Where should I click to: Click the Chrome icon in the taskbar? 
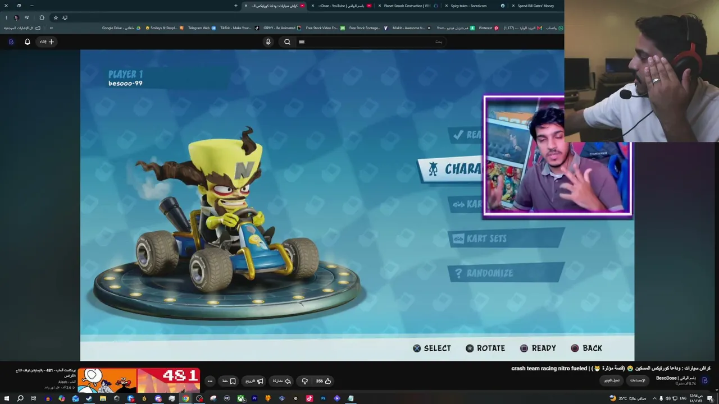pyautogui.click(x=185, y=398)
